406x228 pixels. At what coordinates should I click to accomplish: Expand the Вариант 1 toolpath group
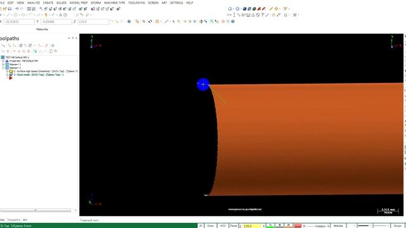point(3,64)
